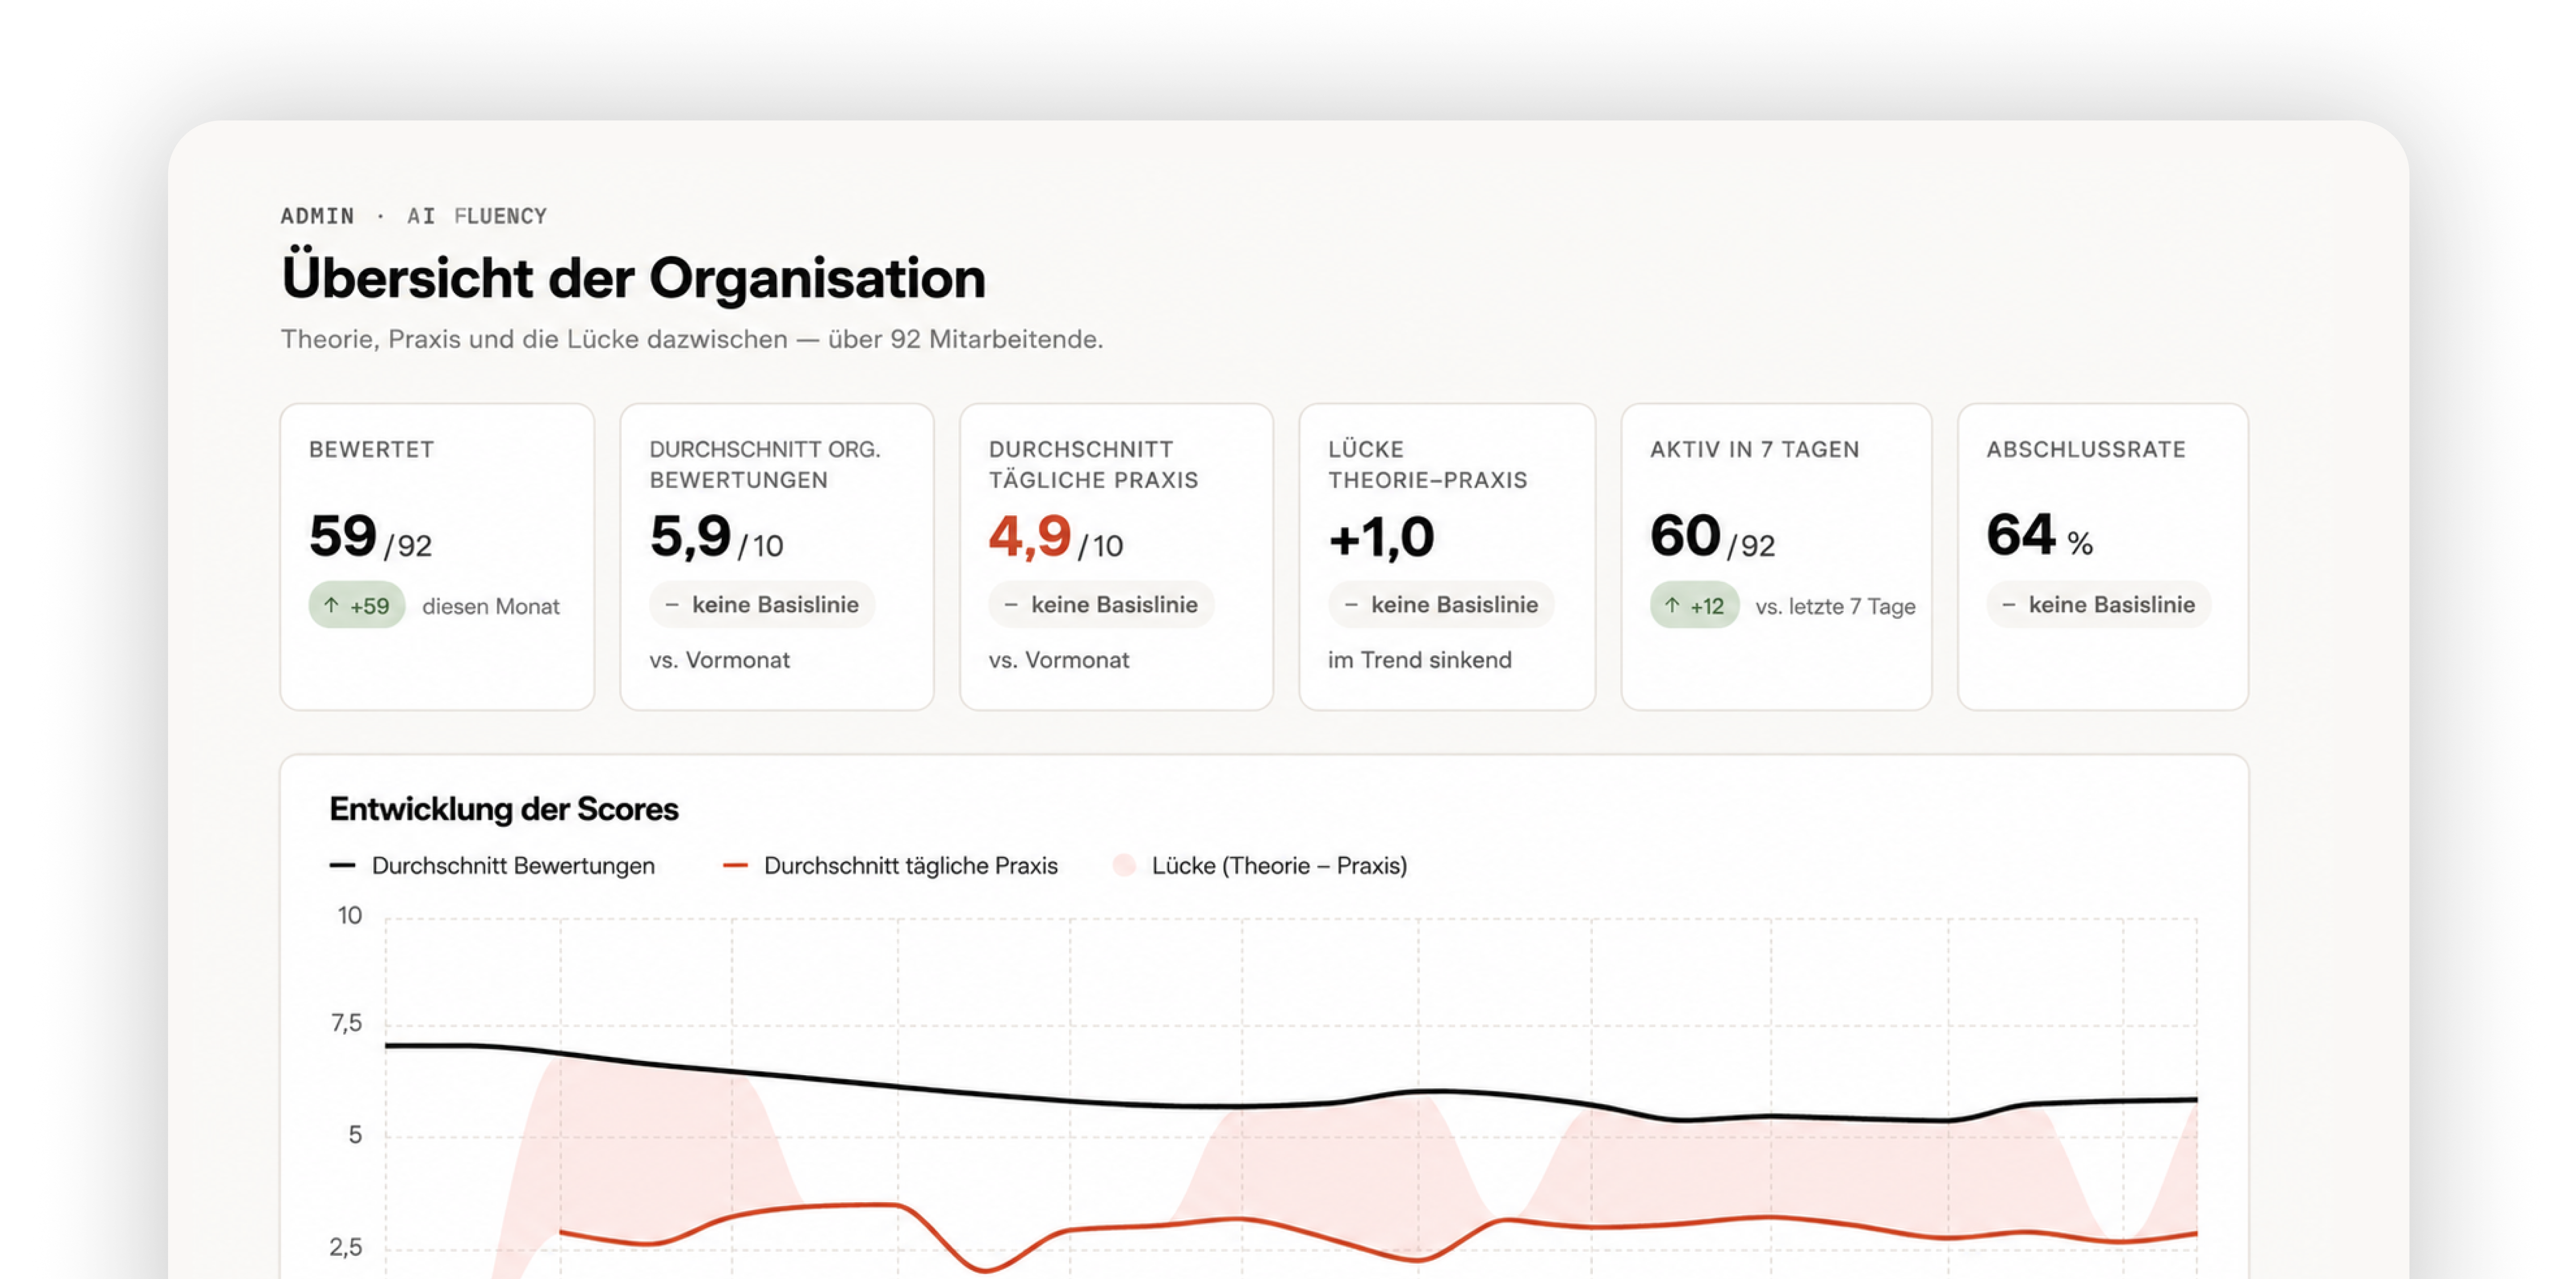Click the green +12 badge
Screen dimensions: 2576x1279
point(1695,605)
